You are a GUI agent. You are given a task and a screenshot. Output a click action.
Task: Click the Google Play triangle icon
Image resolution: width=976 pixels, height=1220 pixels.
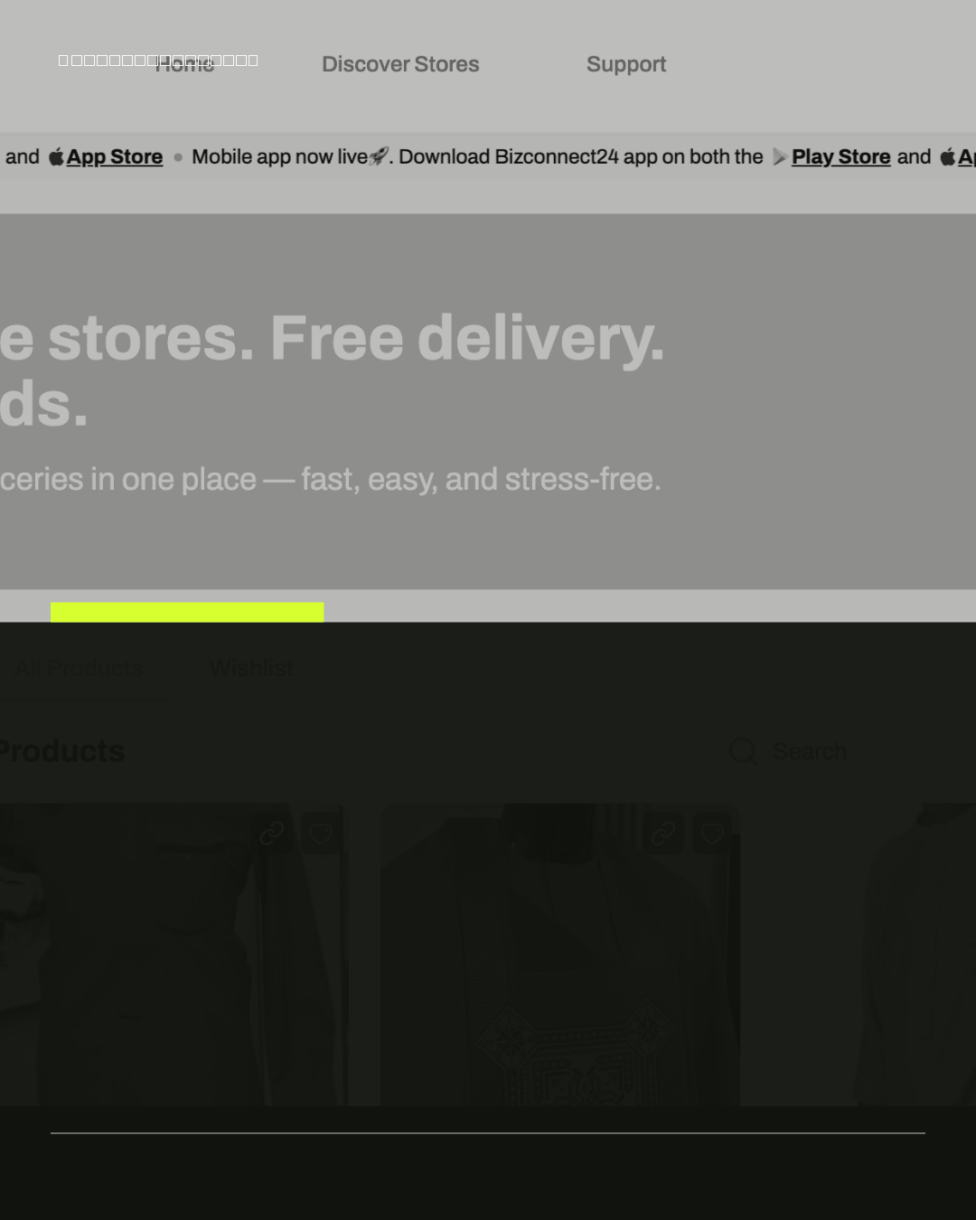[x=779, y=157]
